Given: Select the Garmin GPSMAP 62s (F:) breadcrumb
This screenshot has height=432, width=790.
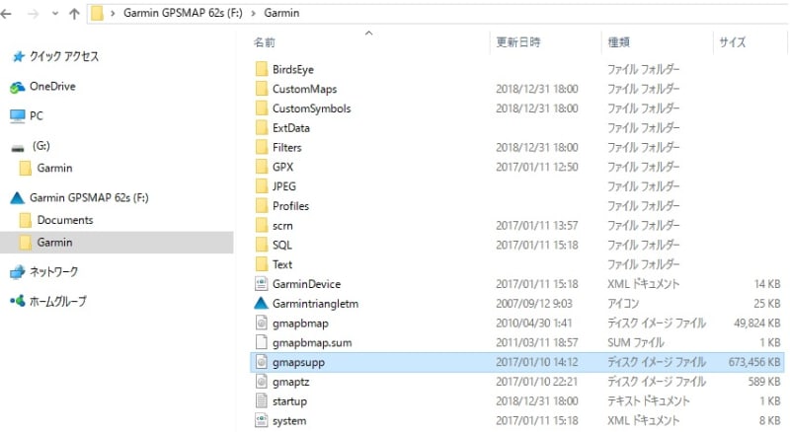Looking at the screenshot, I should click(x=183, y=13).
